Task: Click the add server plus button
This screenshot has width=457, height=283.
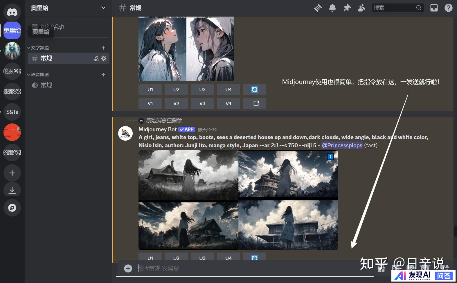Action: tap(12, 173)
